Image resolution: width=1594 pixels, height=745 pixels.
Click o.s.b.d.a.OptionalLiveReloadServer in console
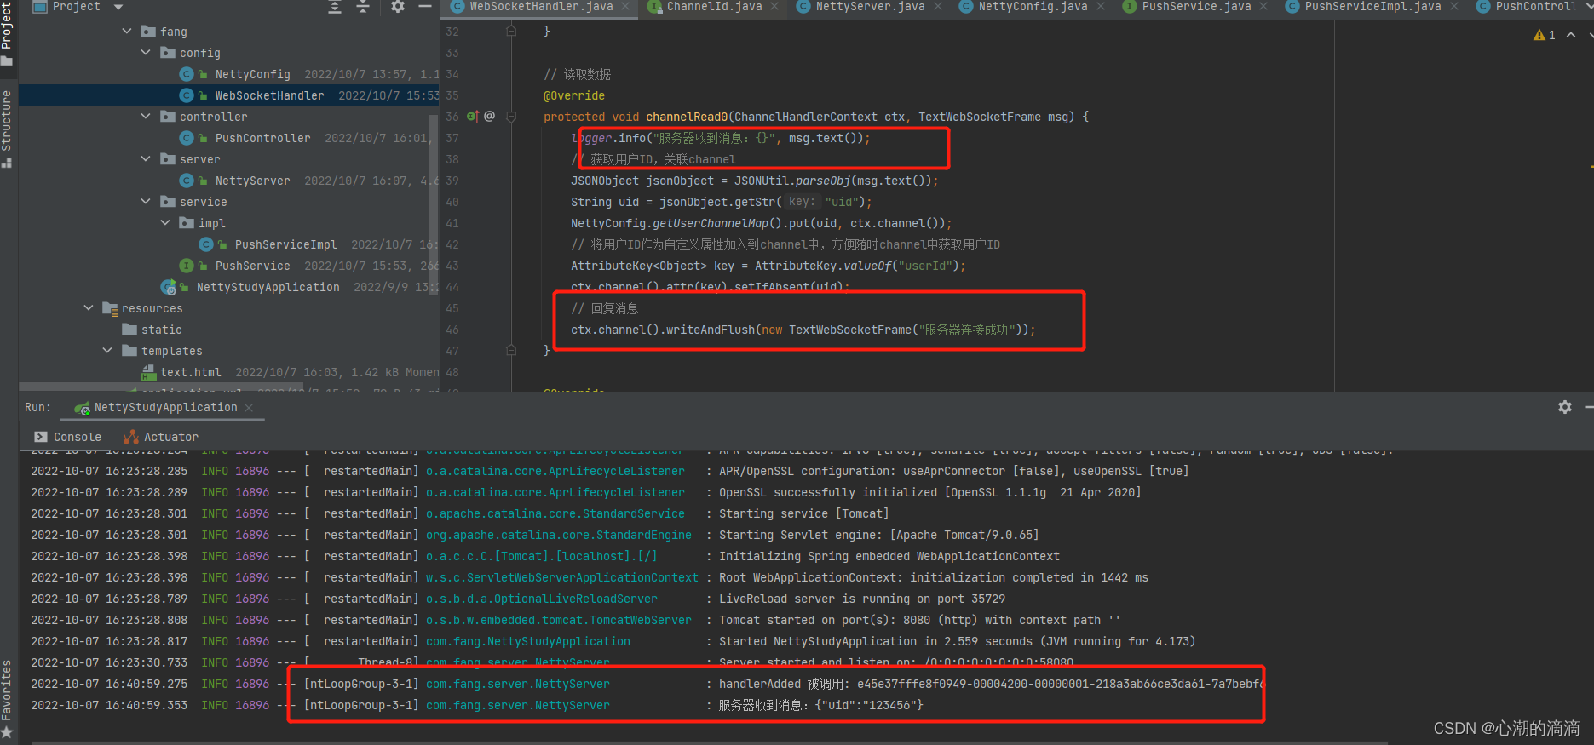coord(542,599)
